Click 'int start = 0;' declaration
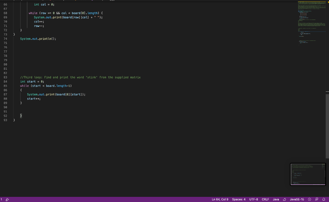This screenshot has height=202, width=329. click(x=32, y=82)
